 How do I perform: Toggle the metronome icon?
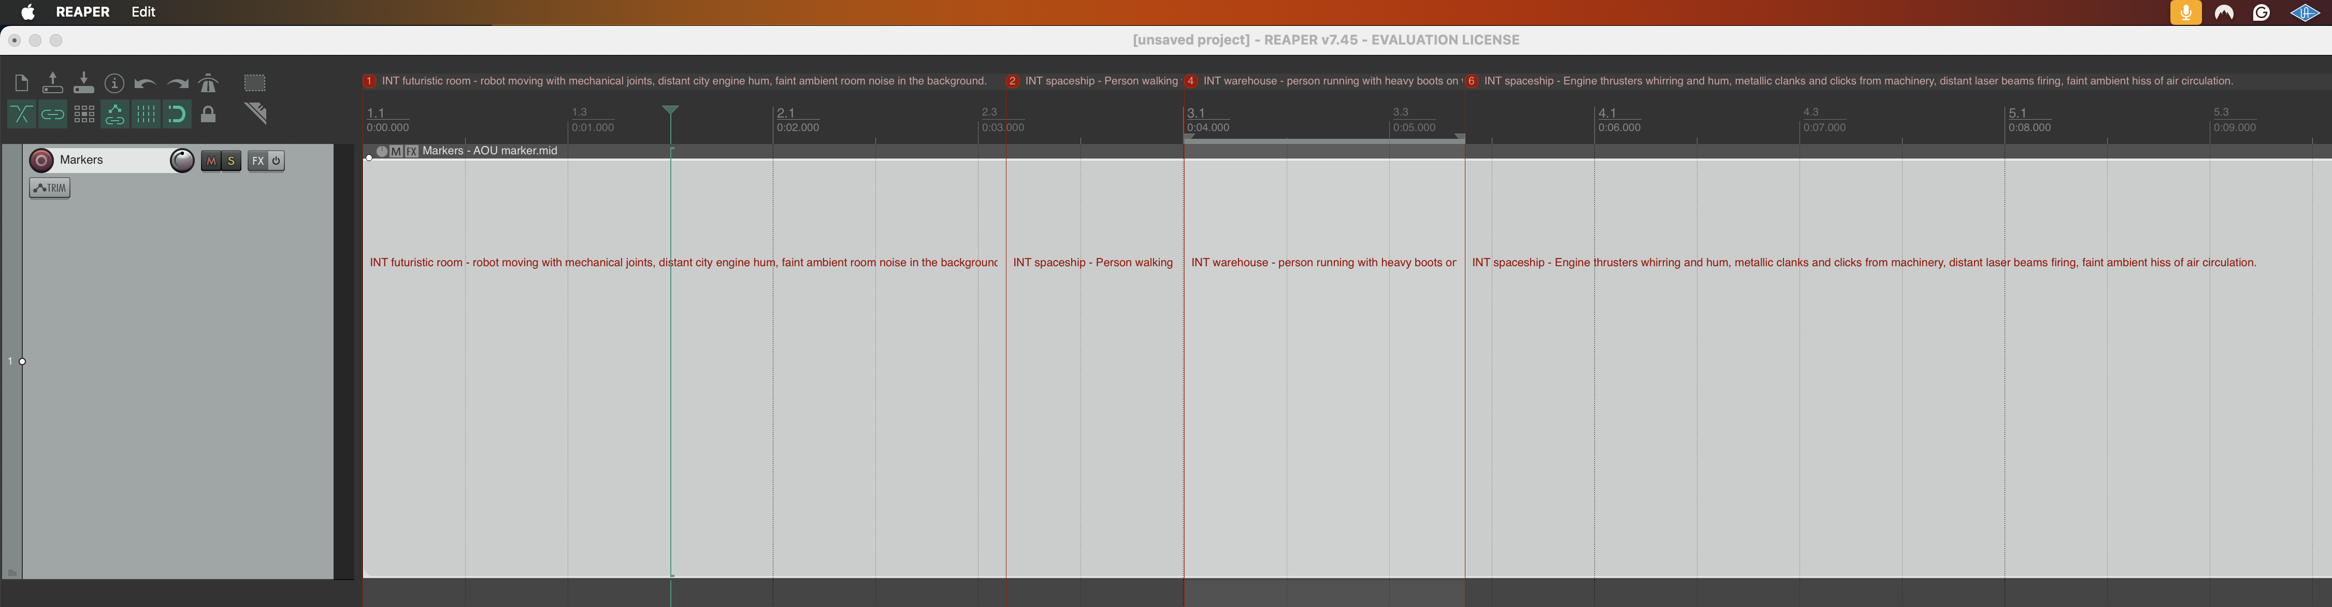coord(208,83)
